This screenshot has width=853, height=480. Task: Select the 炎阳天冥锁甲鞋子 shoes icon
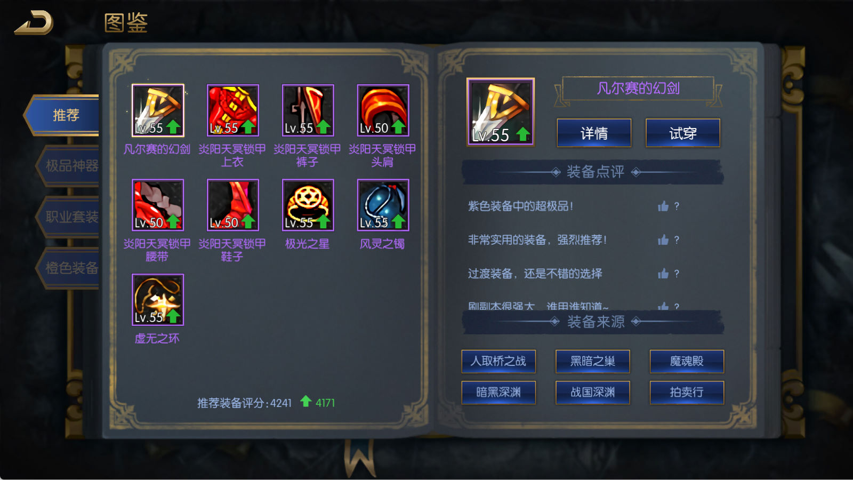(233, 205)
